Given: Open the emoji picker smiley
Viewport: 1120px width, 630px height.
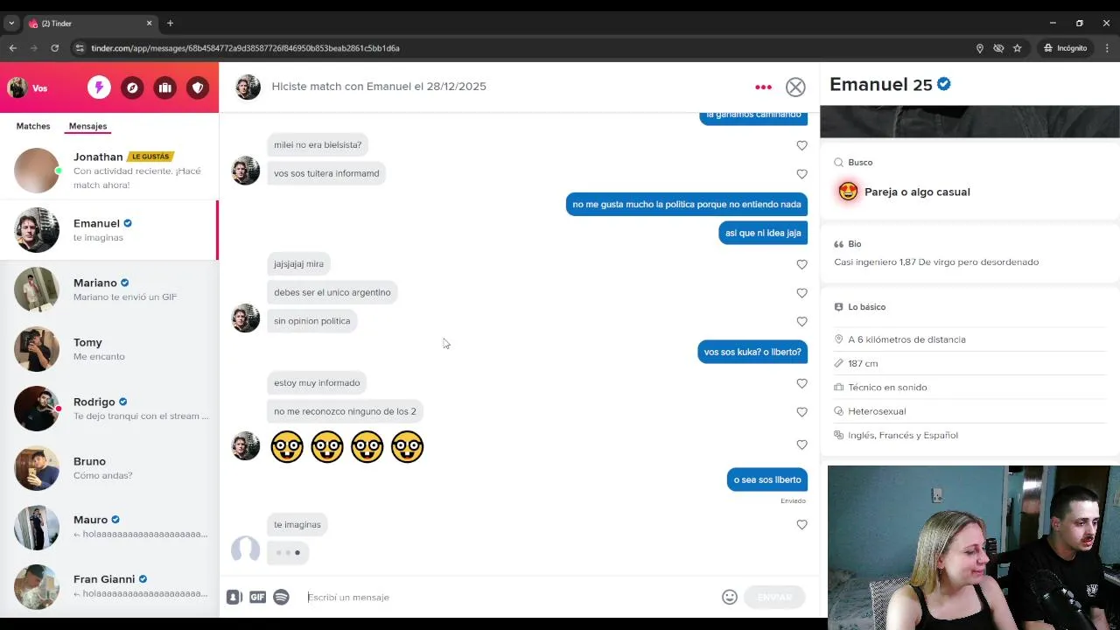Looking at the screenshot, I should (730, 597).
